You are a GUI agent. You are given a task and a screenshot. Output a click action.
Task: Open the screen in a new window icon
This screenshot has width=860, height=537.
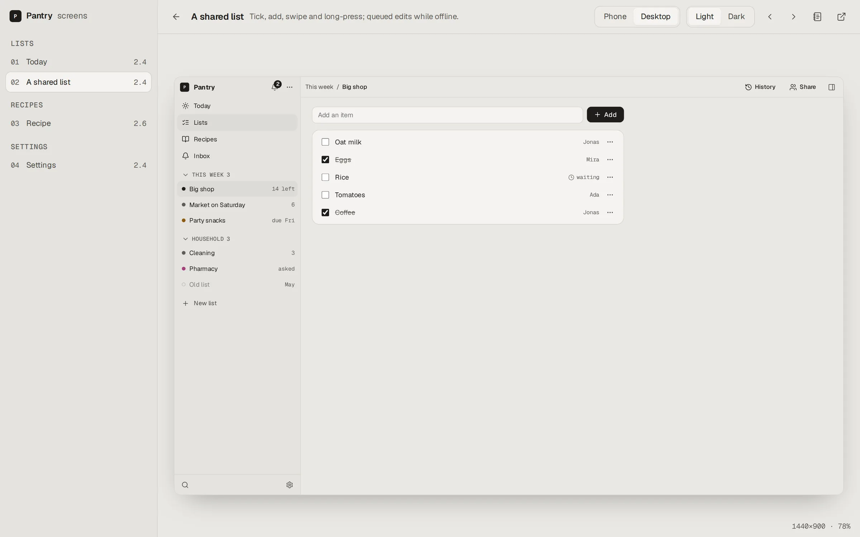tap(841, 16)
